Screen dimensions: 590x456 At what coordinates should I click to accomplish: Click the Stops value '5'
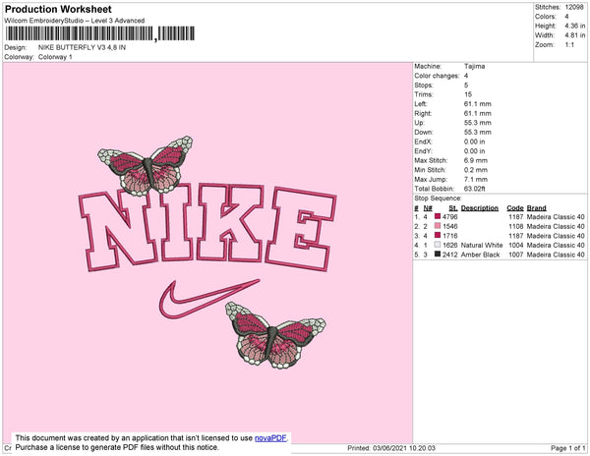click(x=466, y=85)
